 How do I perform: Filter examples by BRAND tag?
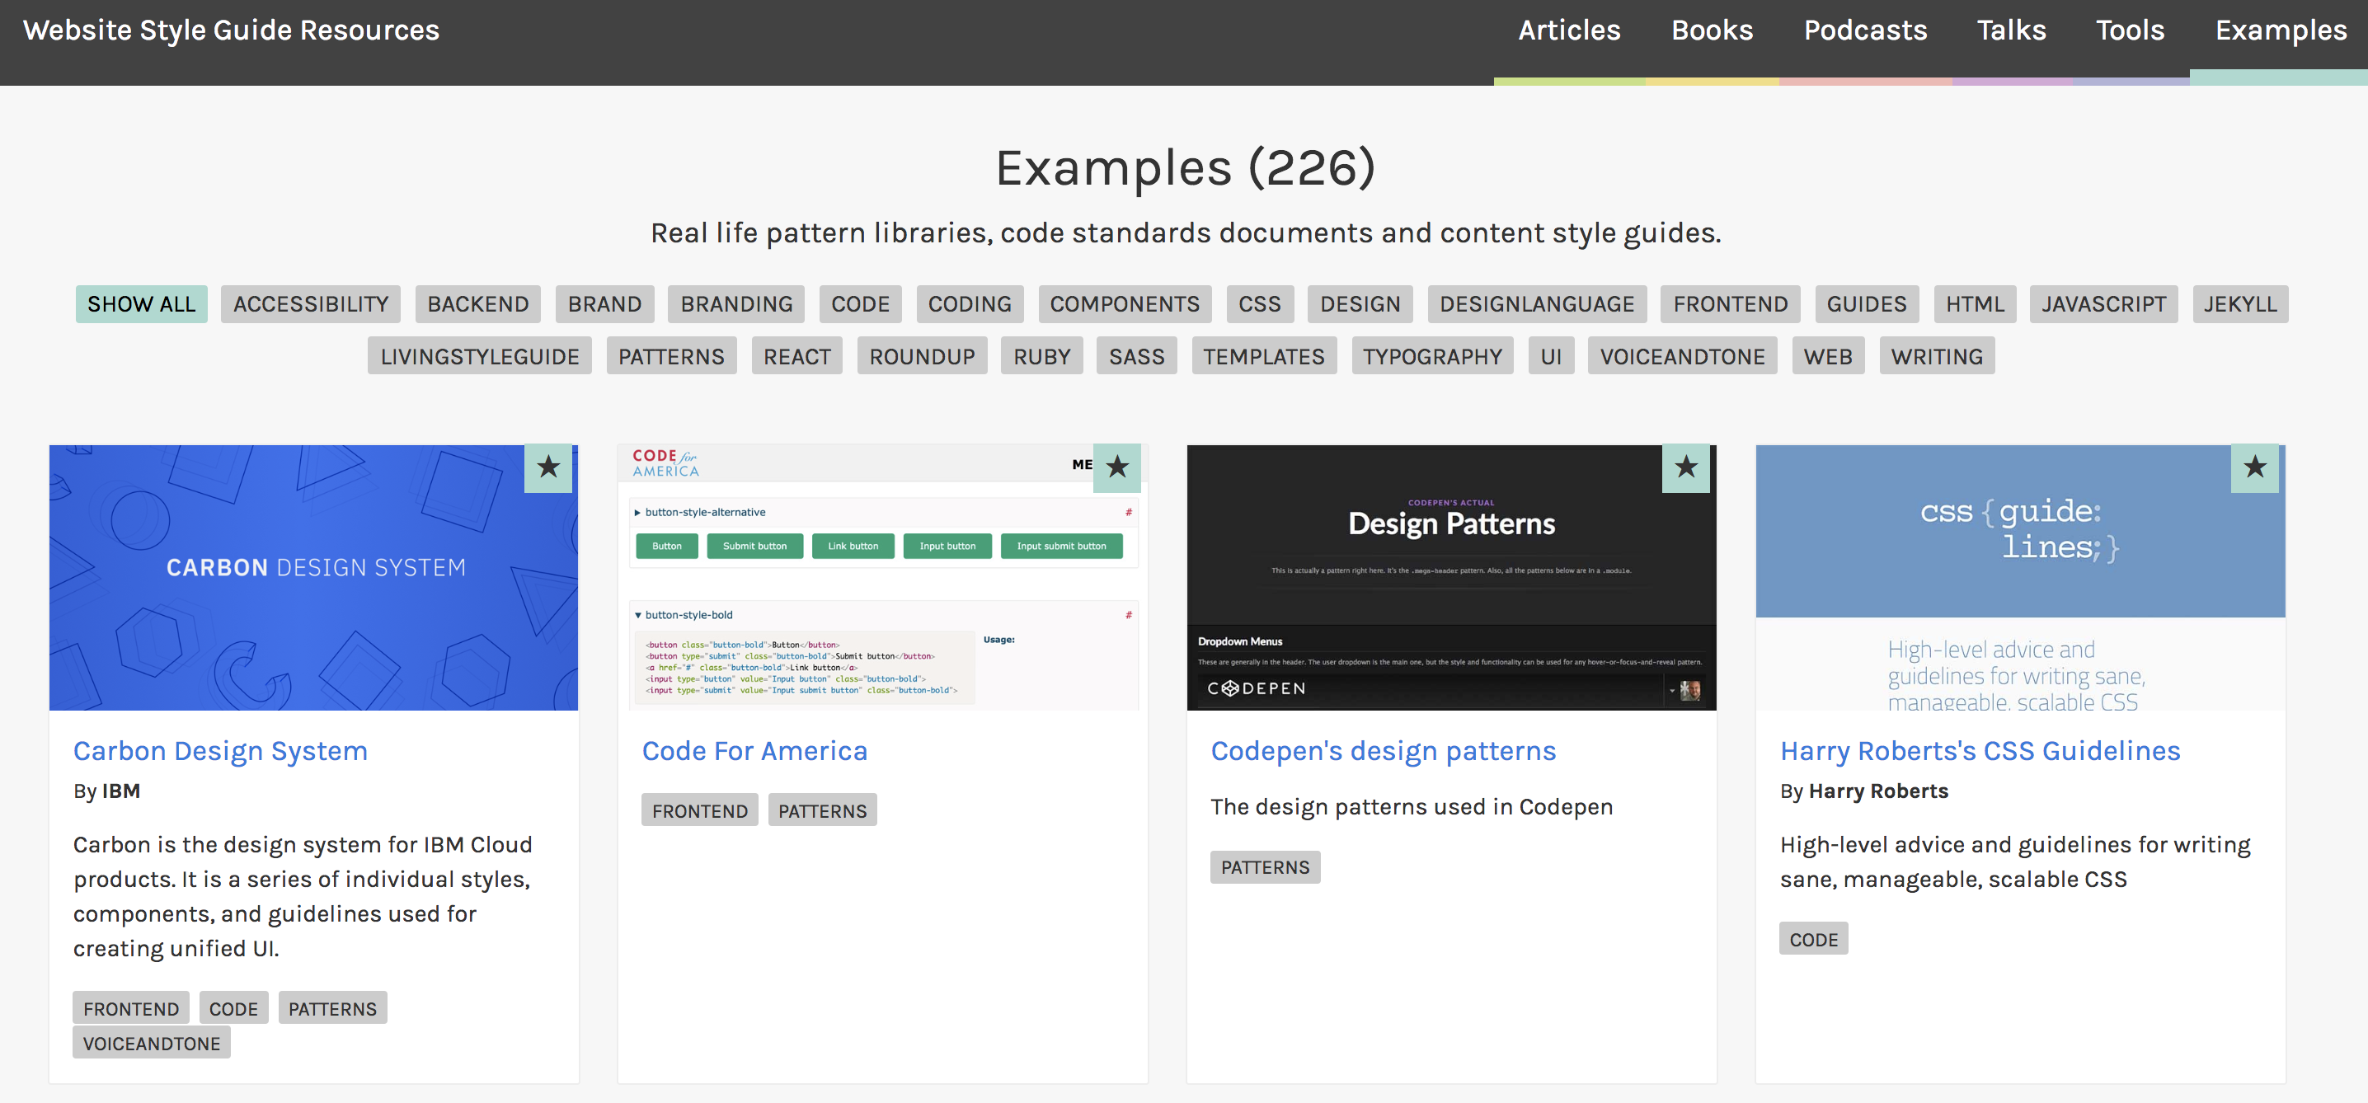[x=605, y=304]
